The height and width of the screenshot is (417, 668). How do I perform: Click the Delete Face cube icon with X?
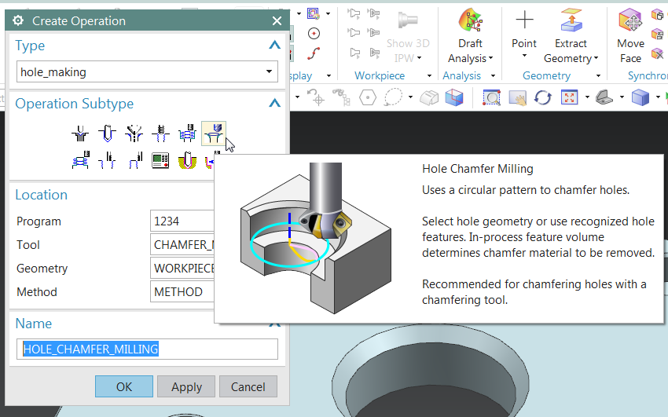657,53
